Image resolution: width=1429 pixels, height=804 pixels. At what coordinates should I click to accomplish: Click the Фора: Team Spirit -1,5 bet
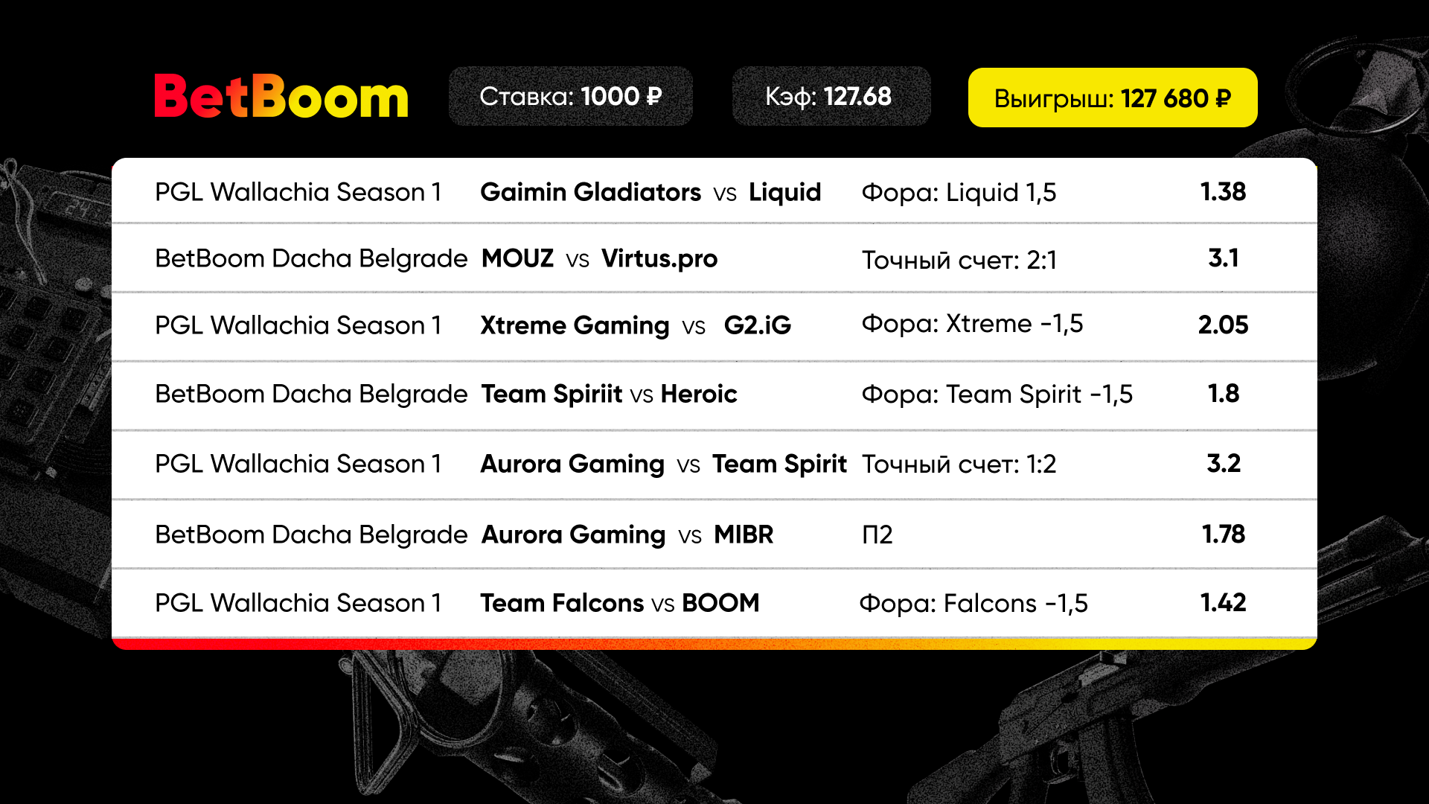click(x=997, y=394)
